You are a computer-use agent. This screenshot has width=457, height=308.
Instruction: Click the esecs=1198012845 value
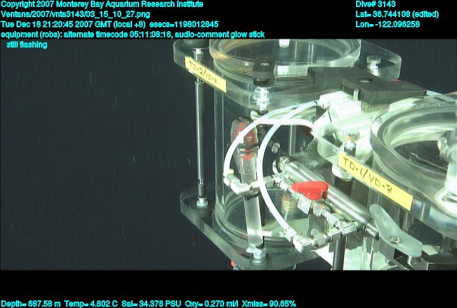[x=184, y=24]
